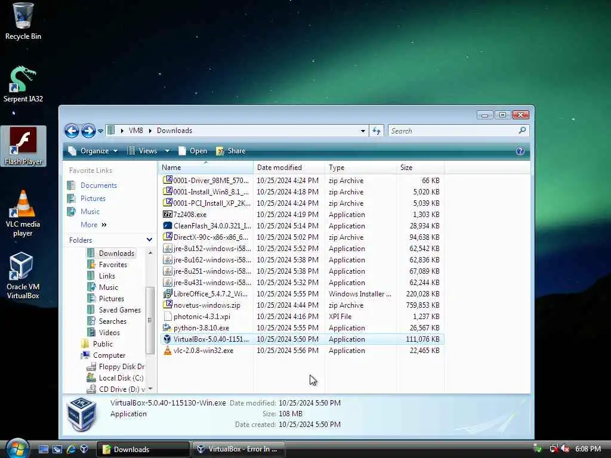611x458 pixels.
Task: Select Favorites in the folder tree
Action: (113, 265)
